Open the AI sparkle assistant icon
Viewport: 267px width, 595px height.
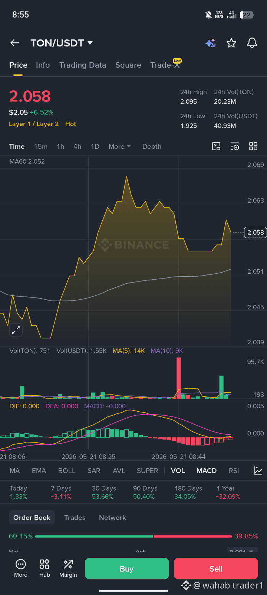click(x=211, y=43)
